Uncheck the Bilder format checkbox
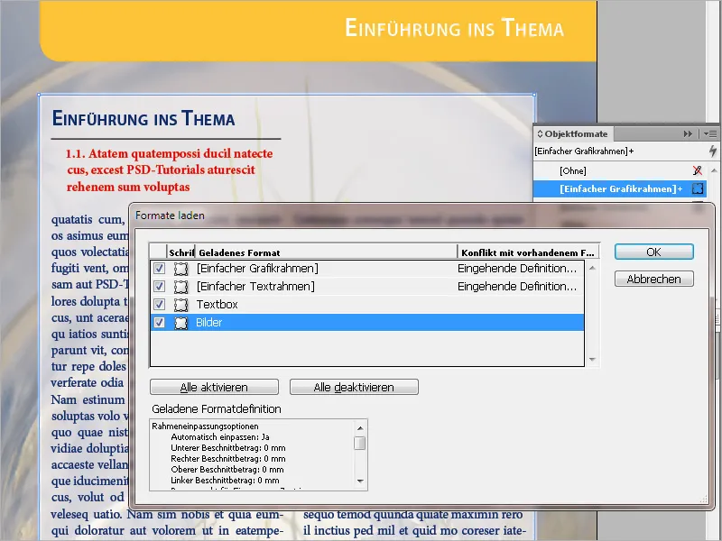This screenshot has width=722, height=541. click(159, 323)
